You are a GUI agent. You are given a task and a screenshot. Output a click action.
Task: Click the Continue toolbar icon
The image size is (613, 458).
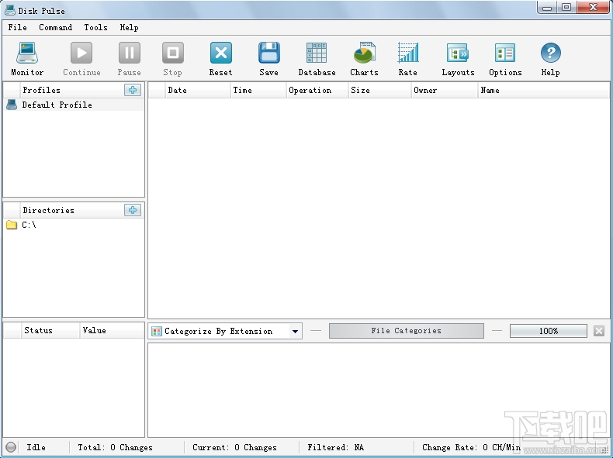point(81,53)
